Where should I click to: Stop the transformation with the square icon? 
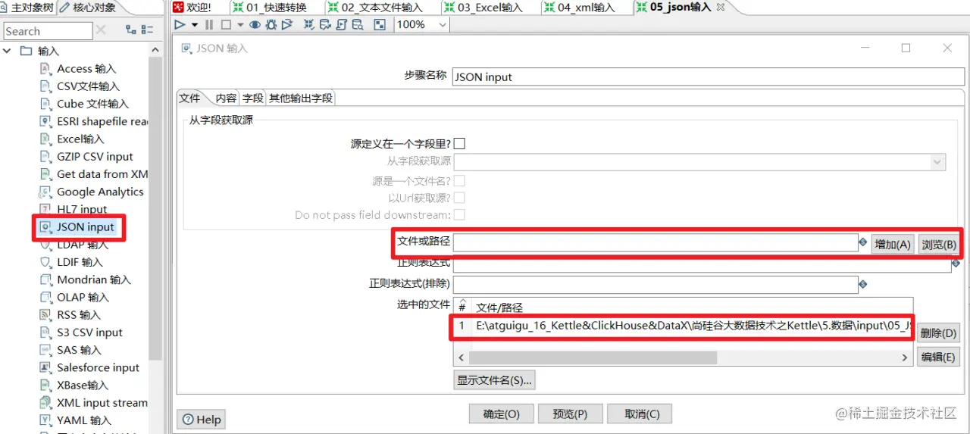click(226, 24)
